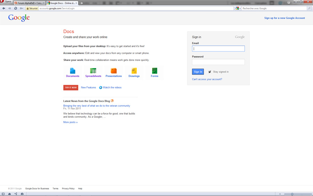Open the Help footer link
Image resolution: width=313 pixels, height=196 pixels.
pos(80,189)
